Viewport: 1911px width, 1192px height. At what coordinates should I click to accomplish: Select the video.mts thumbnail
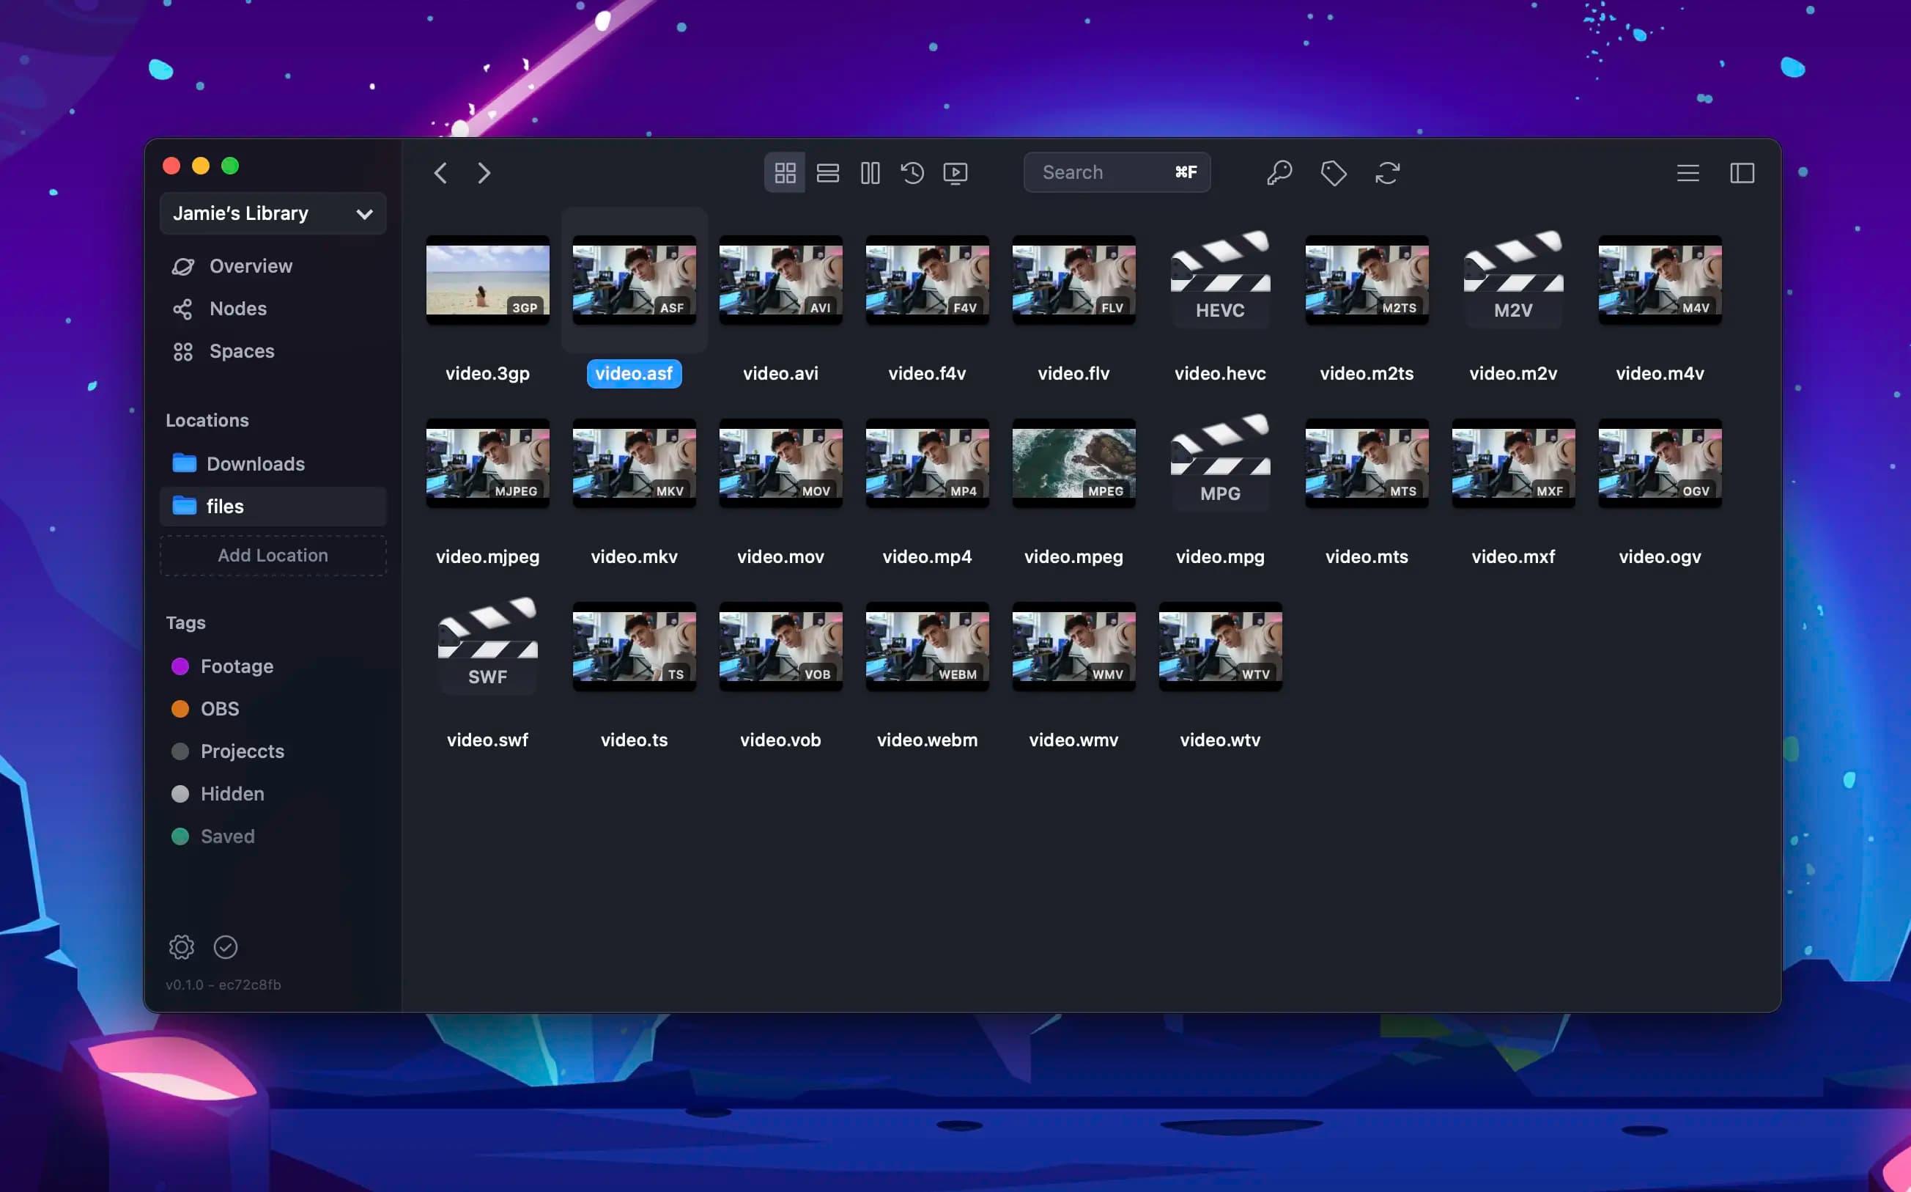(x=1367, y=463)
